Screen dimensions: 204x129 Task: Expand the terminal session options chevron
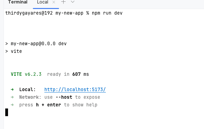pos(73,2)
